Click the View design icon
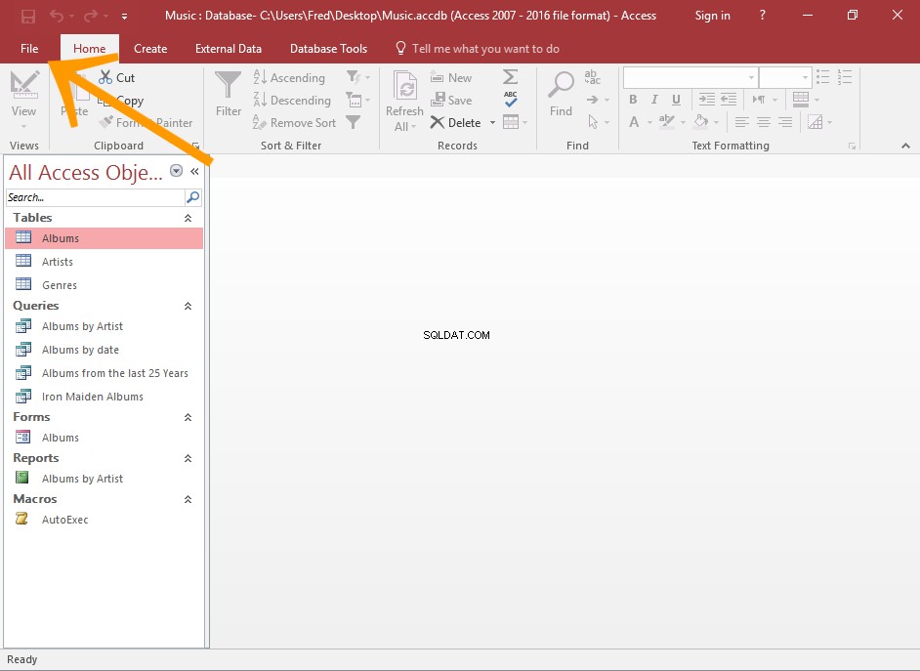Screen dimensions: 920x671 tap(24, 84)
